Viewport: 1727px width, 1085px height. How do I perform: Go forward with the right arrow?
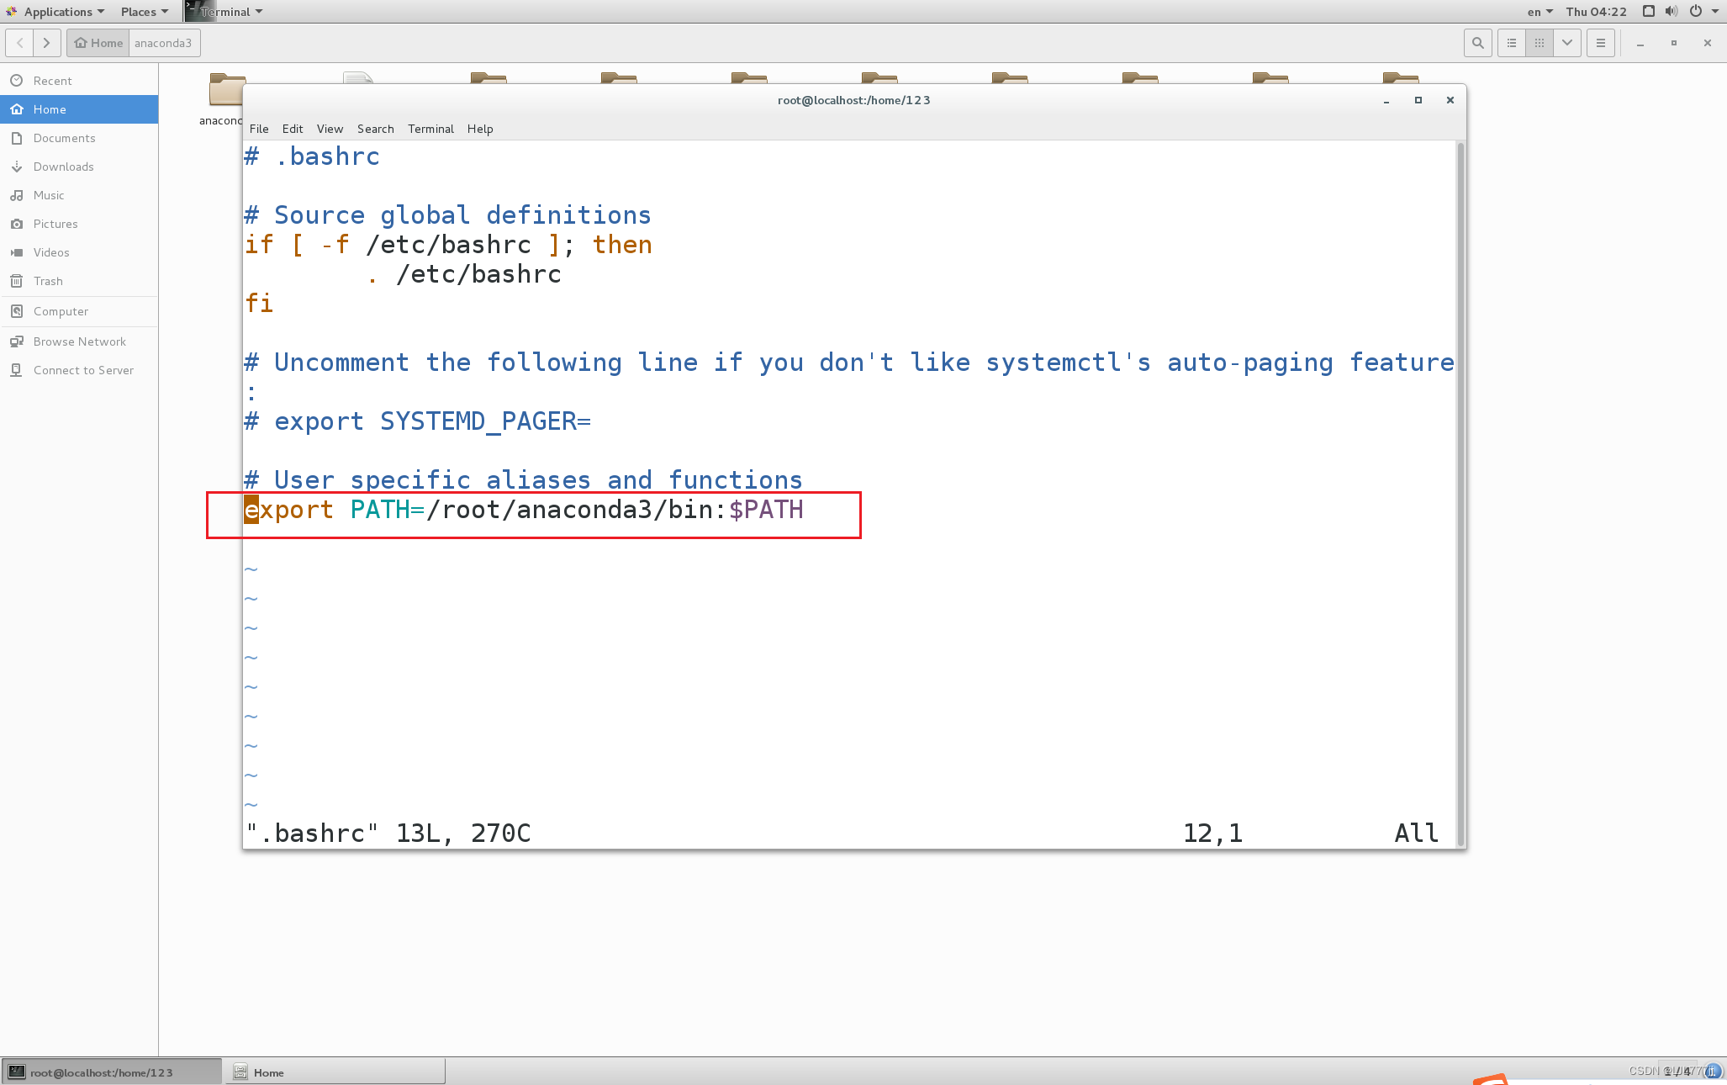click(x=47, y=43)
